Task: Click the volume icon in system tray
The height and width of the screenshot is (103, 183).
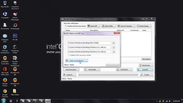Action: click(x=170, y=101)
